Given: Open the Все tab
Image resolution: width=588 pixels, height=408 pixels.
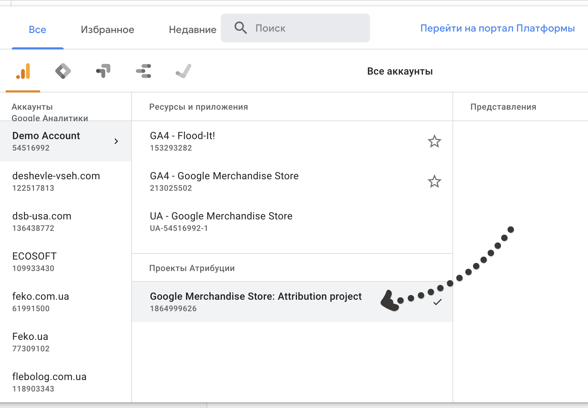Looking at the screenshot, I should pos(37,29).
